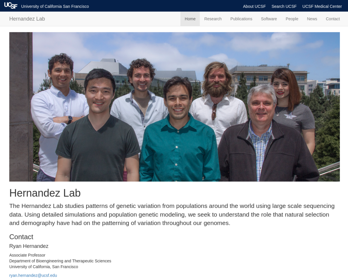The height and width of the screenshot is (278, 348).
Task: Click the Department of Bioengineering text line
Action: (60, 261)
